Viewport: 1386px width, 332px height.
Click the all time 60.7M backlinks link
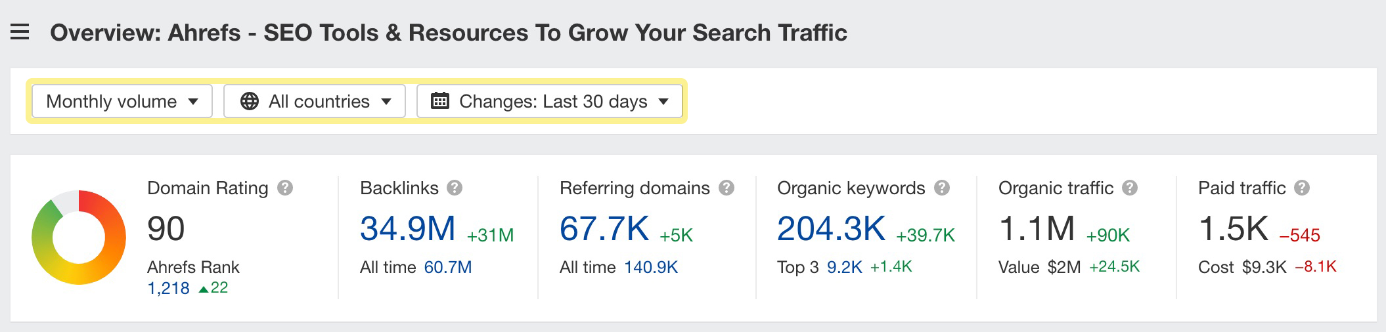tap(448, 267)
